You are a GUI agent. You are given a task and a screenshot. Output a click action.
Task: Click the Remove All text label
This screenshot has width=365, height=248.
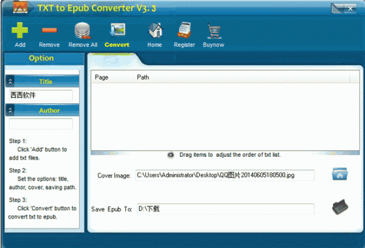click(x=83, y=44)
